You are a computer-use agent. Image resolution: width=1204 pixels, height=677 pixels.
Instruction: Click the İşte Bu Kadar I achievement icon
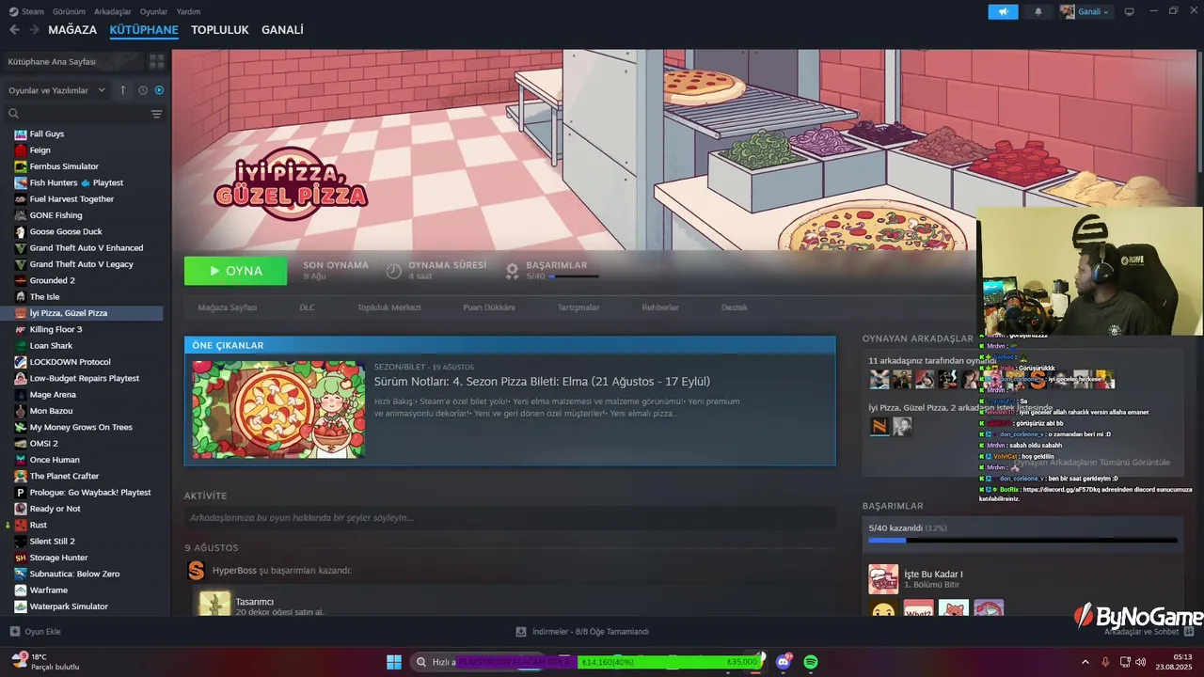click(x=883, y=579)
